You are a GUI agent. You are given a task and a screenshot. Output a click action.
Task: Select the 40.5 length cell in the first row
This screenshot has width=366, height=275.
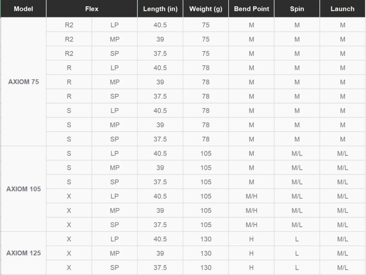click(160, 25)
